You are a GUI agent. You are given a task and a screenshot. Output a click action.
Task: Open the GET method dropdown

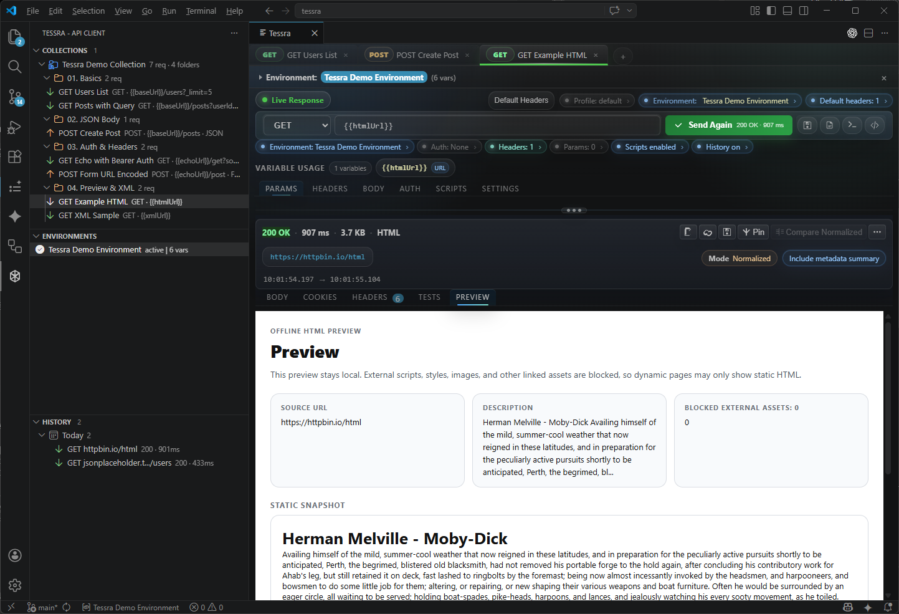click(x=297, y=125)
